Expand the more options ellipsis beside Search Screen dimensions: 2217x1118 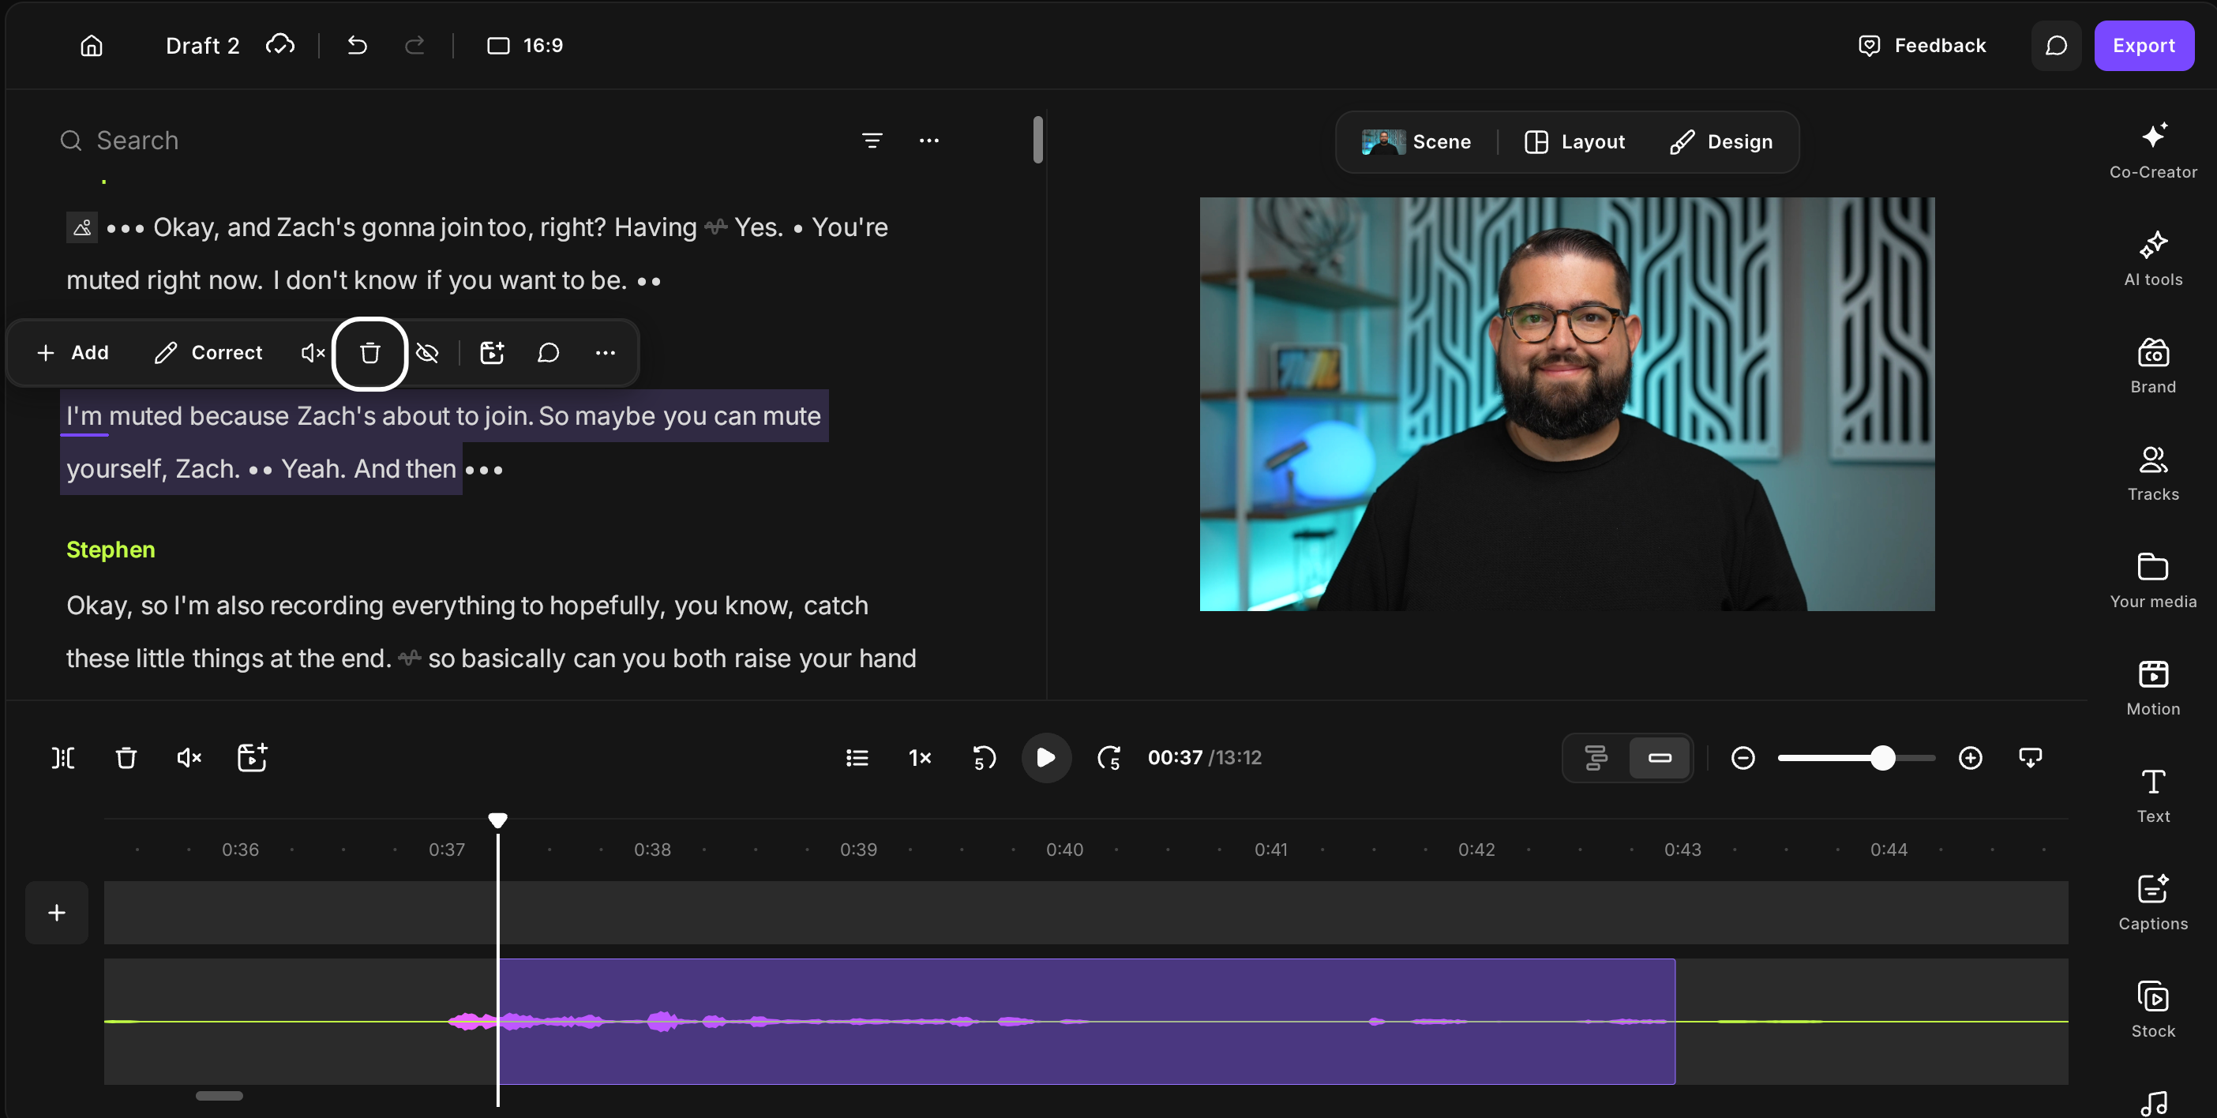pos(928,141)
